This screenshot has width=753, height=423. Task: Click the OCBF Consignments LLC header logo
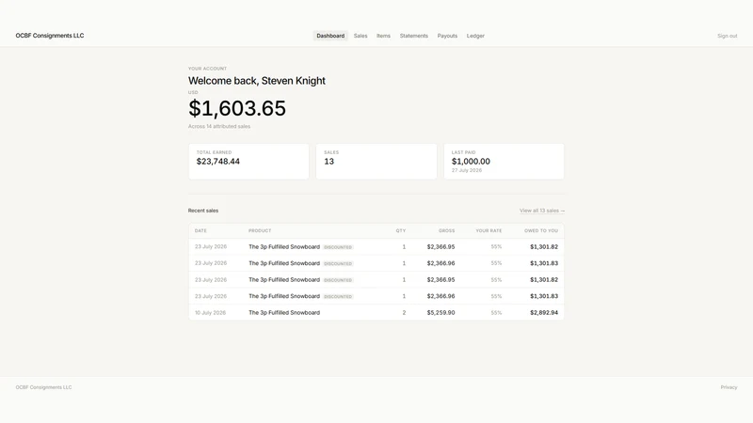(x=50, y=36)
